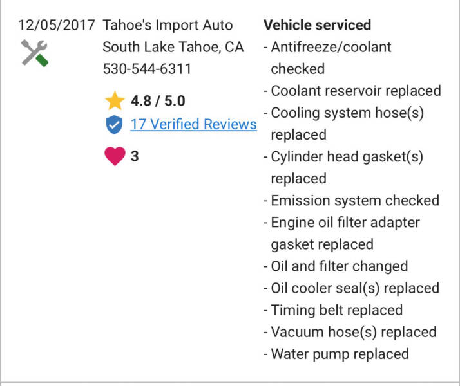This screenshot has height=386, width=460.
Task: Click the Water pump replaced entry
Action: coord(340,353)
